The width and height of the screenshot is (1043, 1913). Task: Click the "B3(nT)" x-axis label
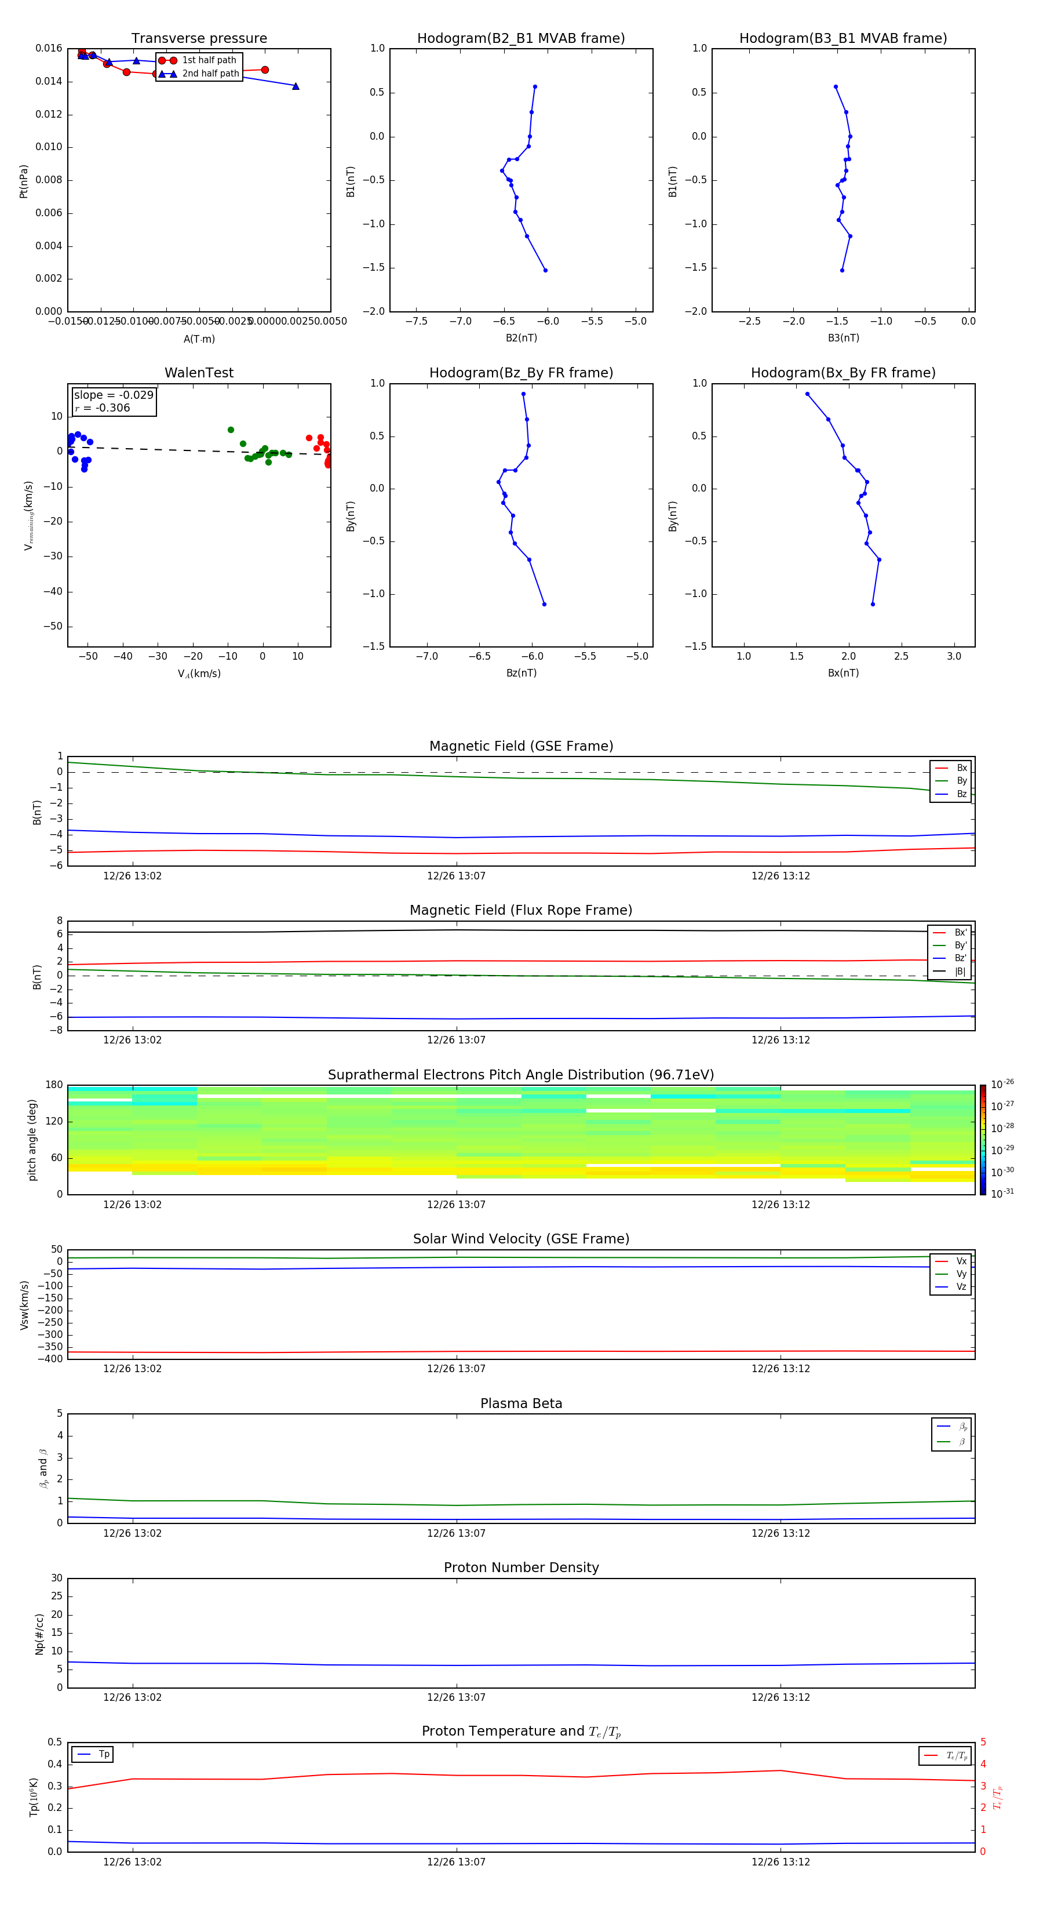(x=843, y=338)
